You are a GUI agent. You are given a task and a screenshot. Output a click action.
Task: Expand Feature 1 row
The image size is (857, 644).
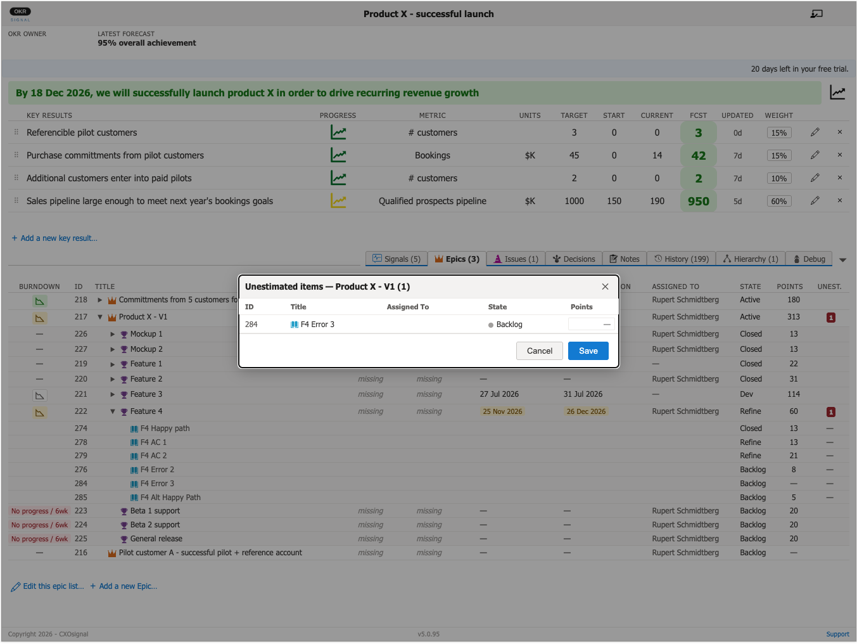(113, 364)
